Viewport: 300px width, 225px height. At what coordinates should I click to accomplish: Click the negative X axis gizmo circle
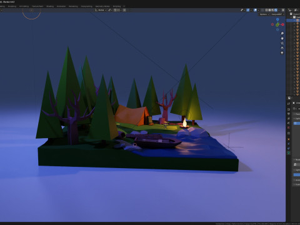pyautogui.click(x=272, y=24)
